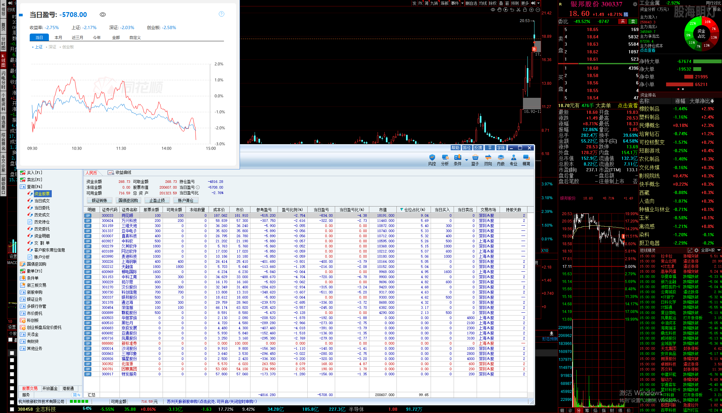Open the 分析 analysis tool
722x413 pixels.
445,160
